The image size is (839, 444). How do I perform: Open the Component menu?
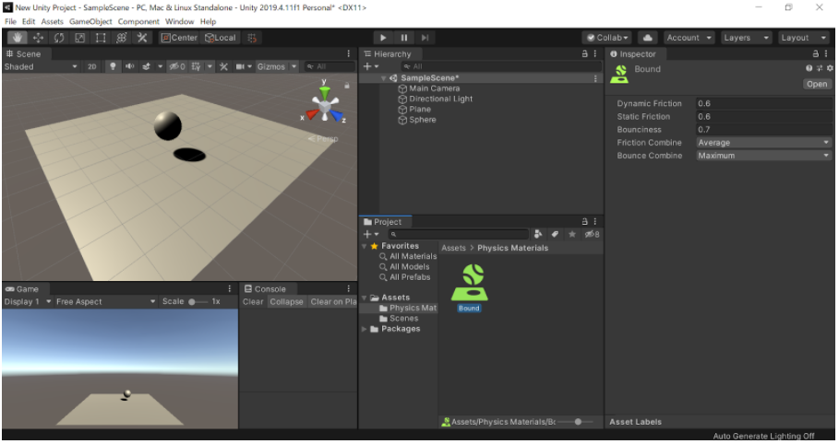tap(138, 21)
